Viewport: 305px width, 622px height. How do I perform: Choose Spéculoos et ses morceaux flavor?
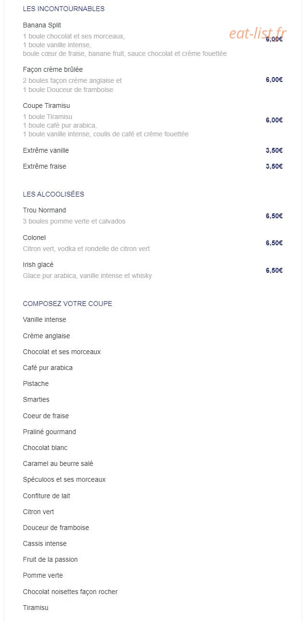coord(64,479)
